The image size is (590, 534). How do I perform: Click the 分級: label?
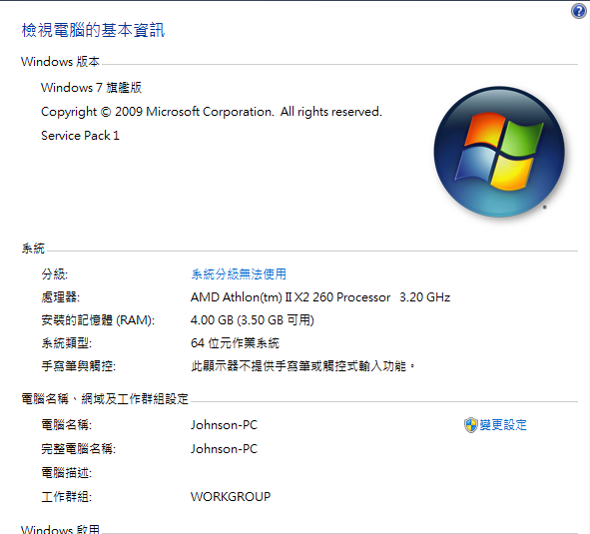tap(55, 273)
